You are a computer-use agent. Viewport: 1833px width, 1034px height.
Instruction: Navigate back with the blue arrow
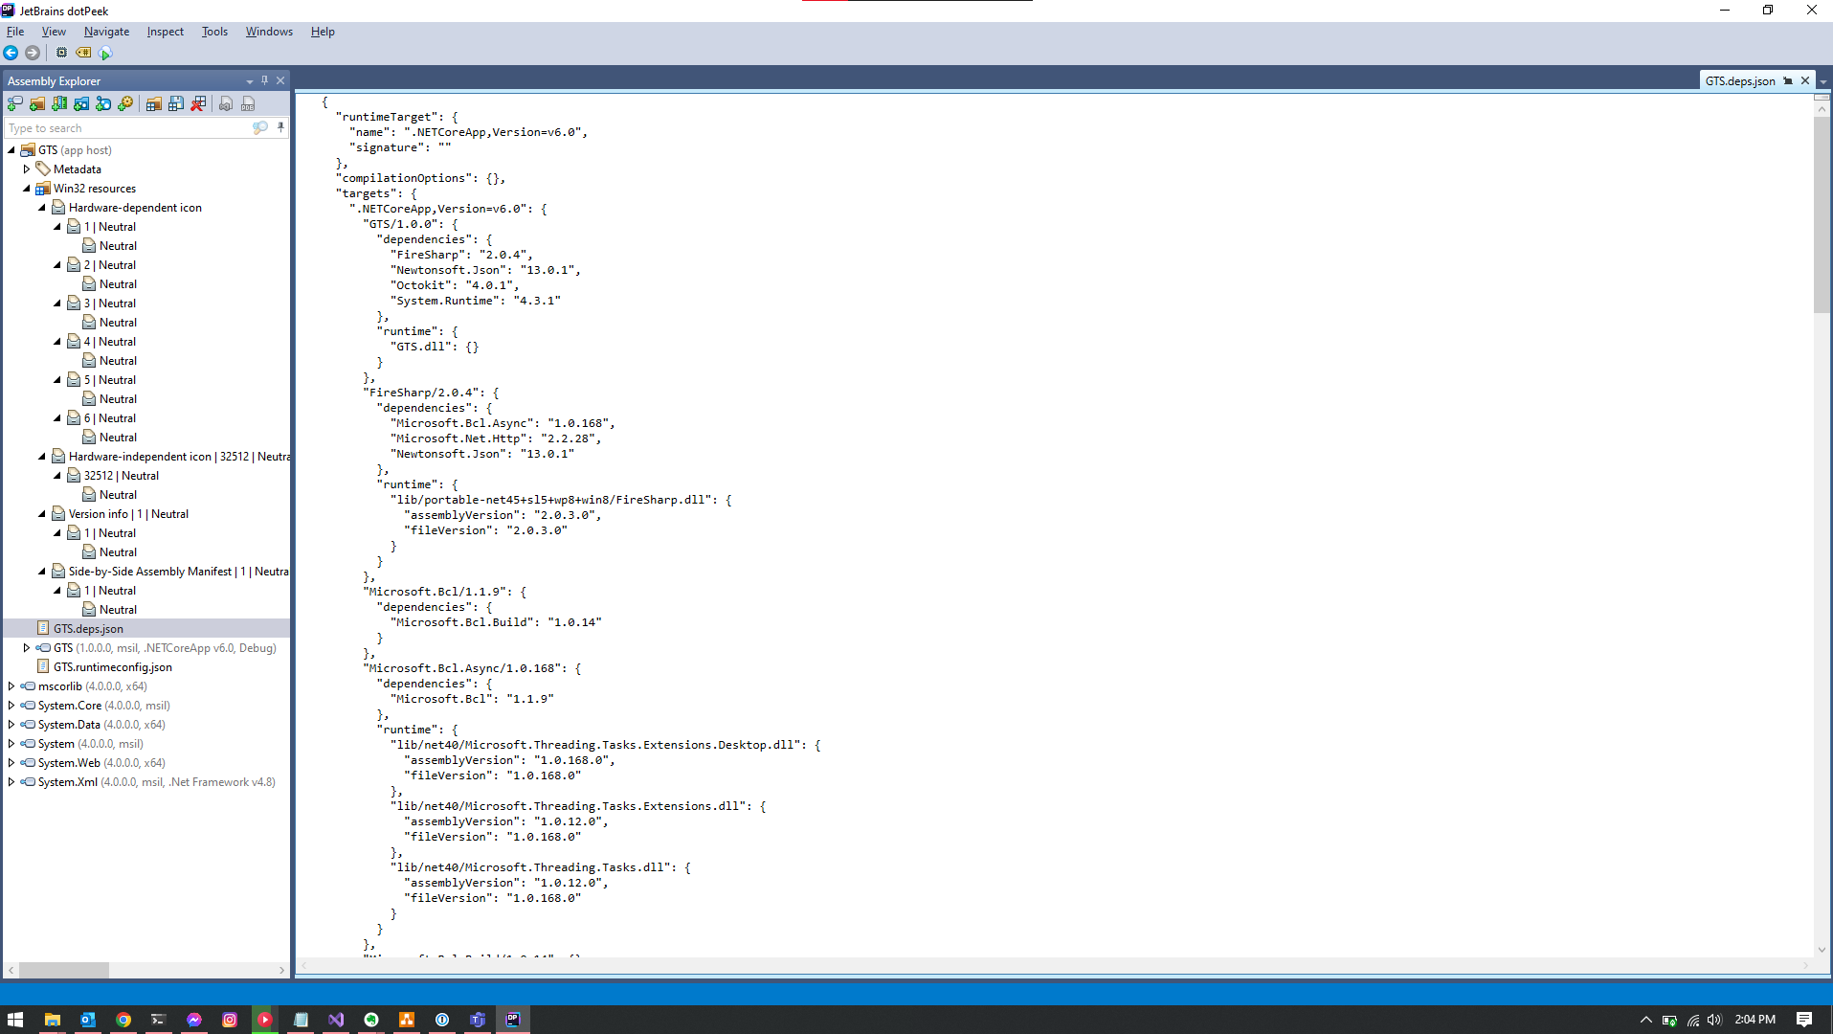click(x=11, y=53)
